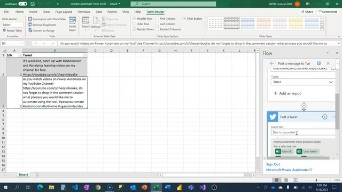
Task: Toggle Total Row checkbox
Action: pos(135,24)
